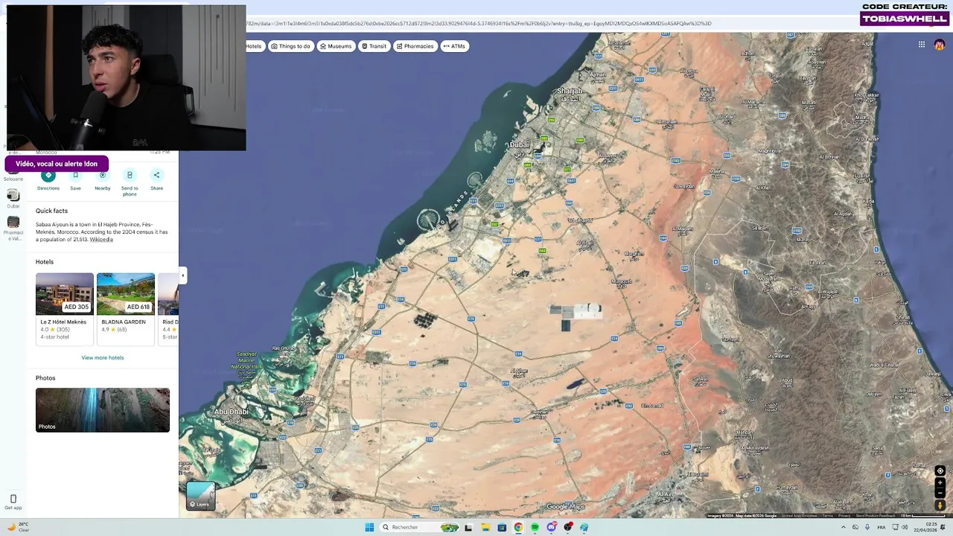The height and width of the screenshot is (536, 953).
Task: Filter map by ATMs chip
Action: 454,46
